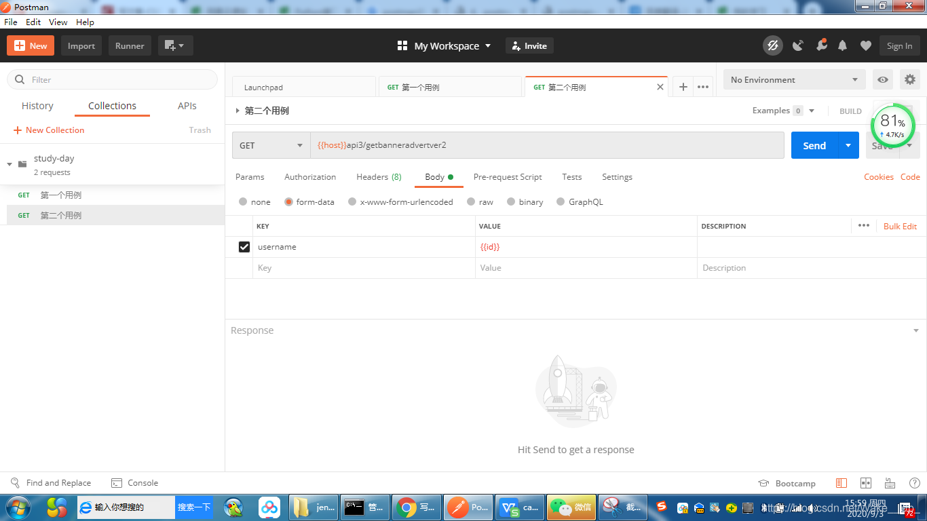This screenshot has width=927, height=521.
Task: Open the notifications bell icon
Action: point(843,45)
